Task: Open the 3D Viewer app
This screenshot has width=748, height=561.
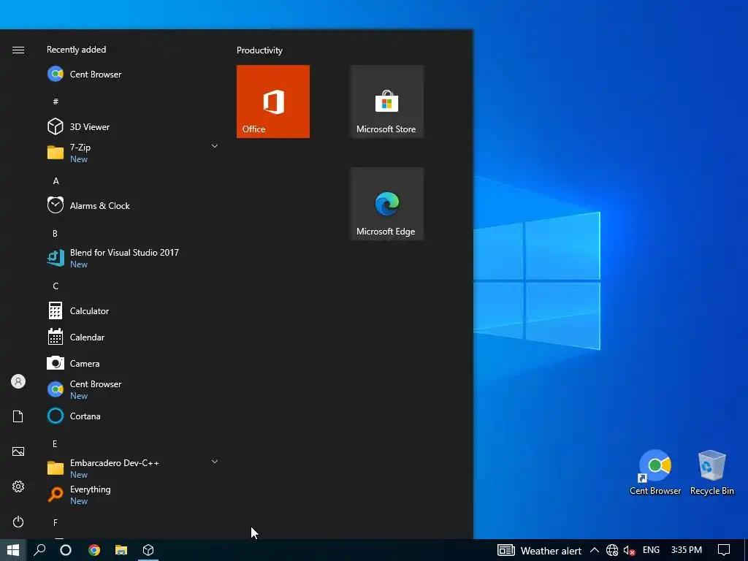Action: tap(132, 127)
